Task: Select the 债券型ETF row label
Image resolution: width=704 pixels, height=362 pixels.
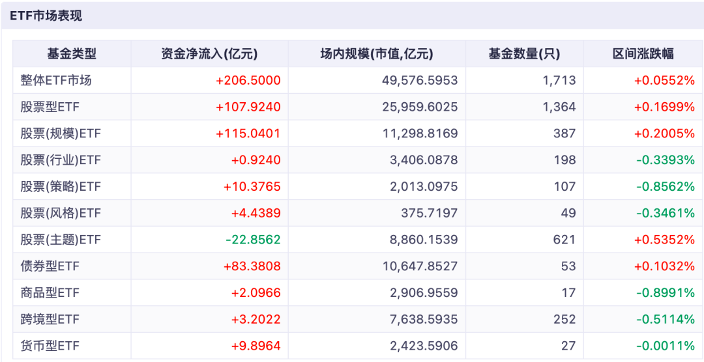Action: 50,266
